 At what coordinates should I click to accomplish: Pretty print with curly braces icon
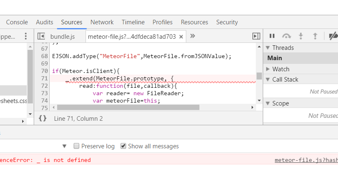[x=43, y=118]
